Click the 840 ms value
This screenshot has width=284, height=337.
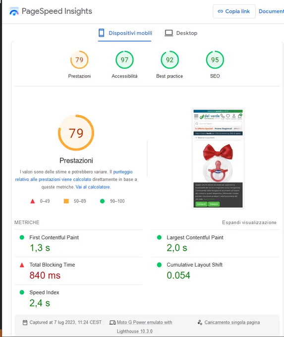(45, 276)
